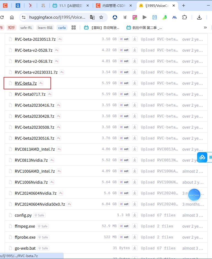Image resolution: width=212 pixels, height=259 pixels.
Task: Open the 【基础】自动驾驶 bookmark
Action: point(102,27)
